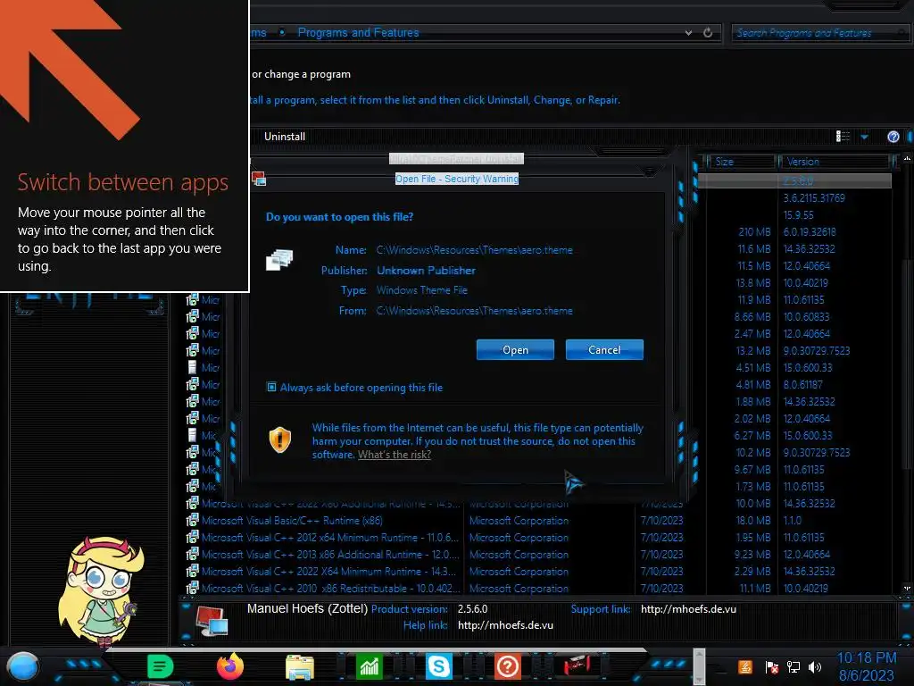Click scrollbar down arrow in program list
This screenshot has height=686, width=914.
[x=907, y=588]
